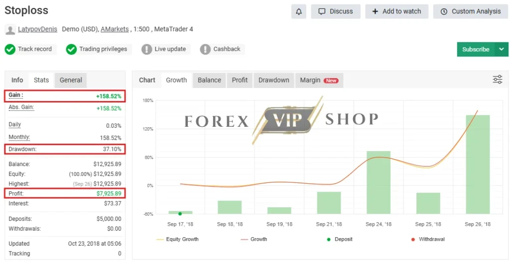This screenshot has width=510, height=262.
Task: Select the Drawdown chart tab
Action: pyautogui.click(x=274, y=80)
